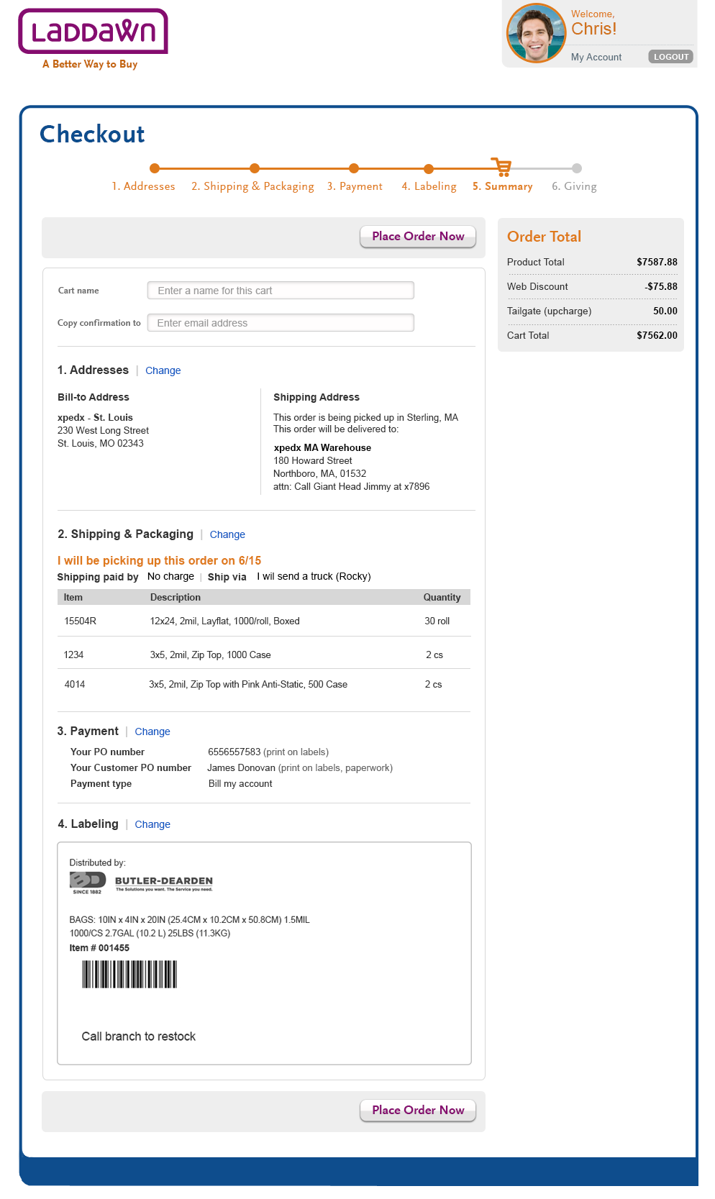Screen dimensions: 715x1199
Task: Click the top Place Order Now button
Action: point(418,237)
